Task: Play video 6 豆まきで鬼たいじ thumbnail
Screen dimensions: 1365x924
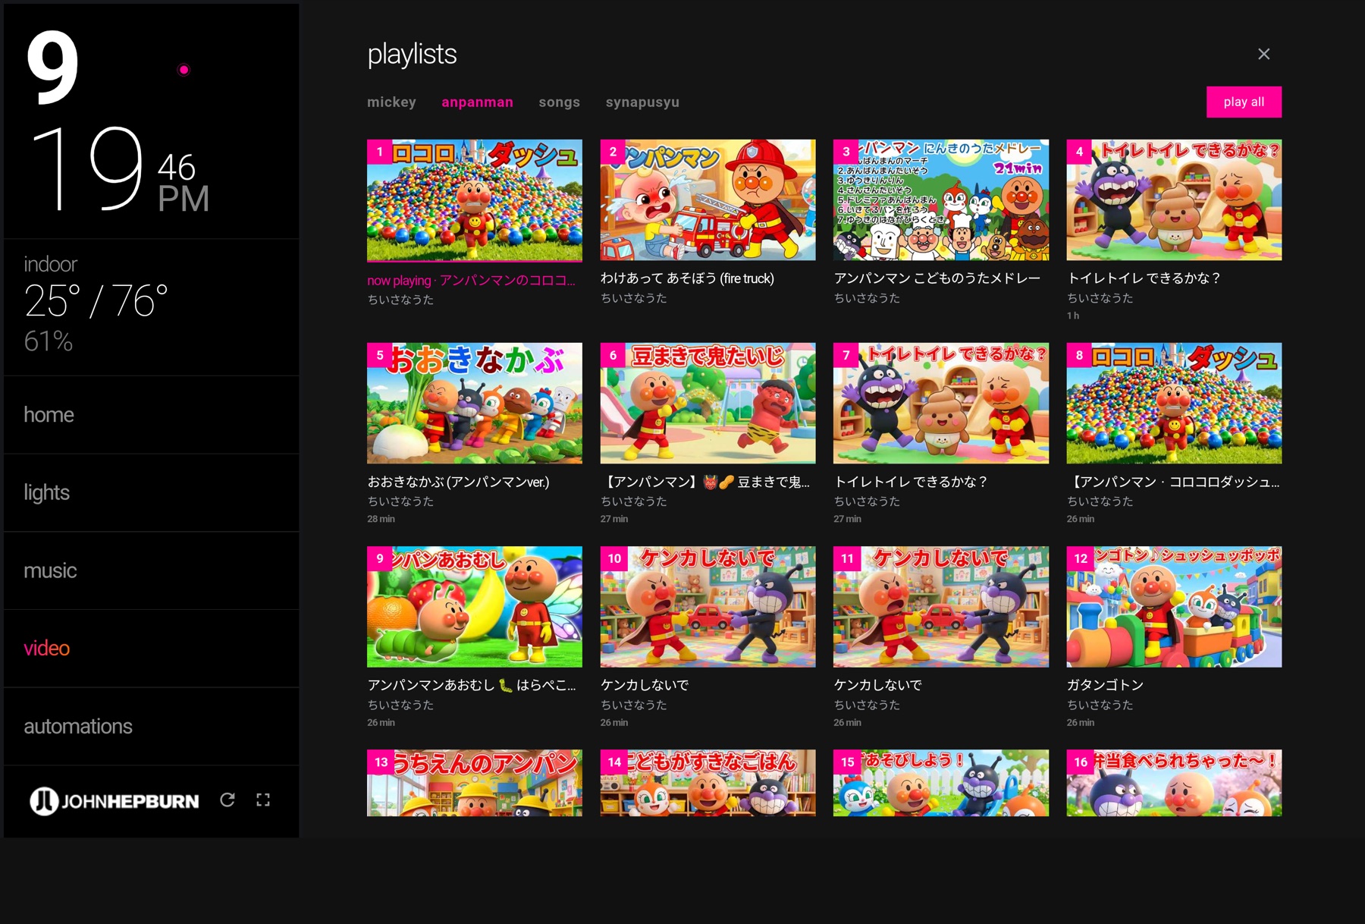Action: coord(708,403)
